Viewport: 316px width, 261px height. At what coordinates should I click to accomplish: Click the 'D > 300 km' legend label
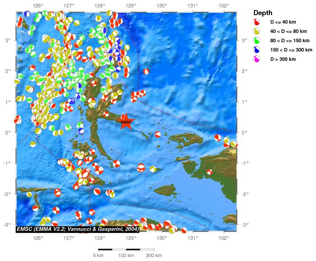283,59
